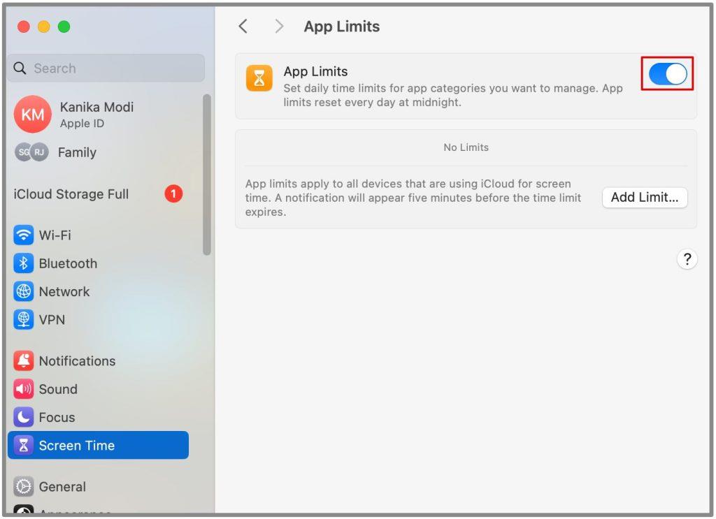Click the Focus moon icon
Image resolution: width=716 pixels, height=519 pixels.
pos(23,417)
